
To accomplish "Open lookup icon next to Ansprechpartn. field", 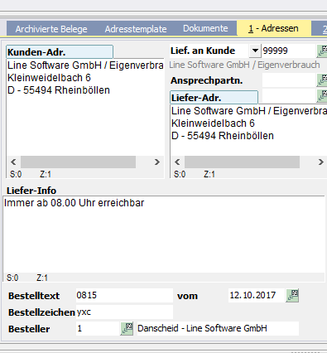I will point(322,80).
